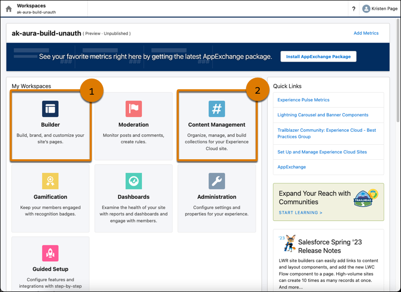Click the Administration wrench icon
Viewport: 401px width, 292px height.
click(217, 181)
